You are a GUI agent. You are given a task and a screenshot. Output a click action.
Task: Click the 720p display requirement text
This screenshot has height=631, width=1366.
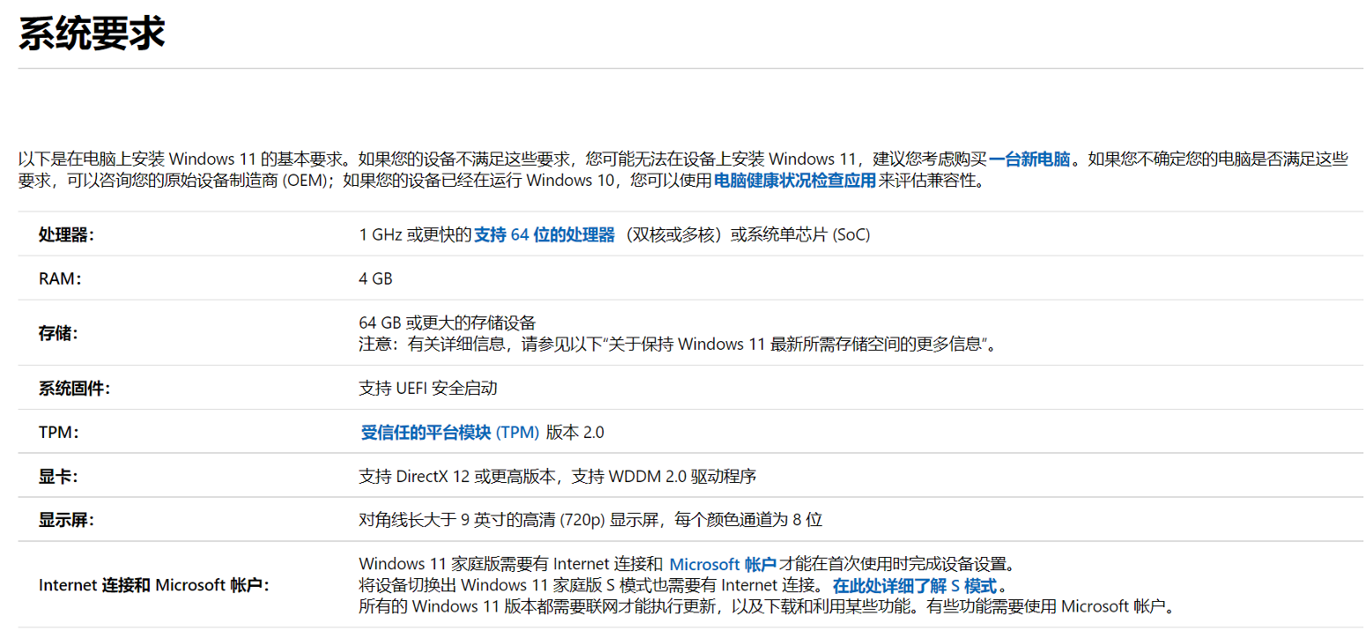(590, 520)
